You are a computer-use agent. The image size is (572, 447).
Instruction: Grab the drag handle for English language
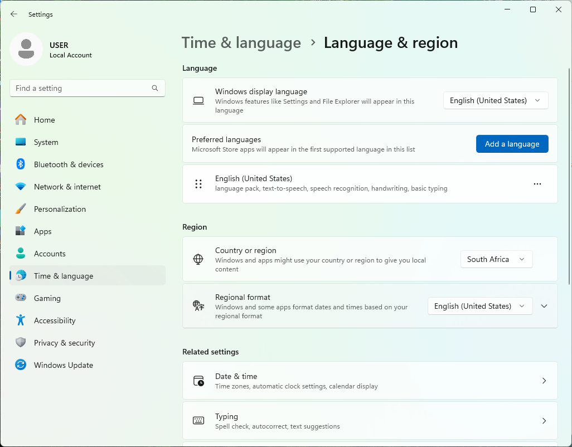(x=198, y=184)
